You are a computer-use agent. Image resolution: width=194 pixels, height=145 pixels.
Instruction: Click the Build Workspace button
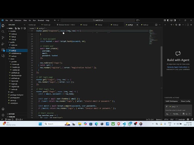click(x=172, y=101)
